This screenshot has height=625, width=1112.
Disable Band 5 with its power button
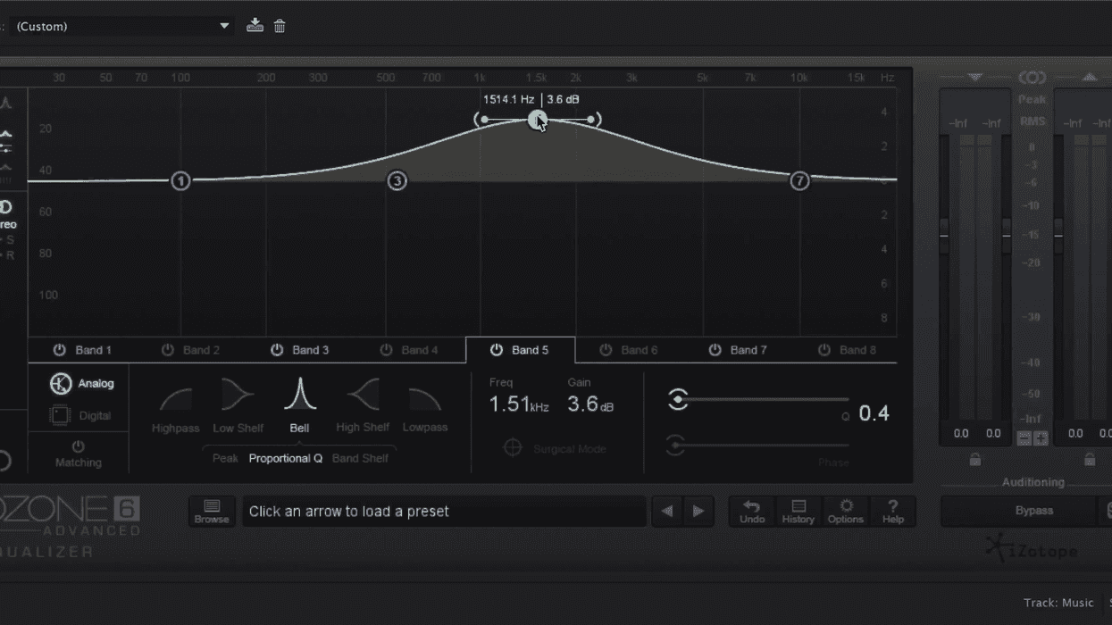[496, 350]
